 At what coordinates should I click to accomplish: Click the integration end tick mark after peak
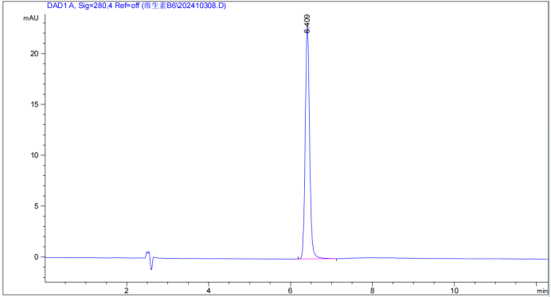pos(336,260)
